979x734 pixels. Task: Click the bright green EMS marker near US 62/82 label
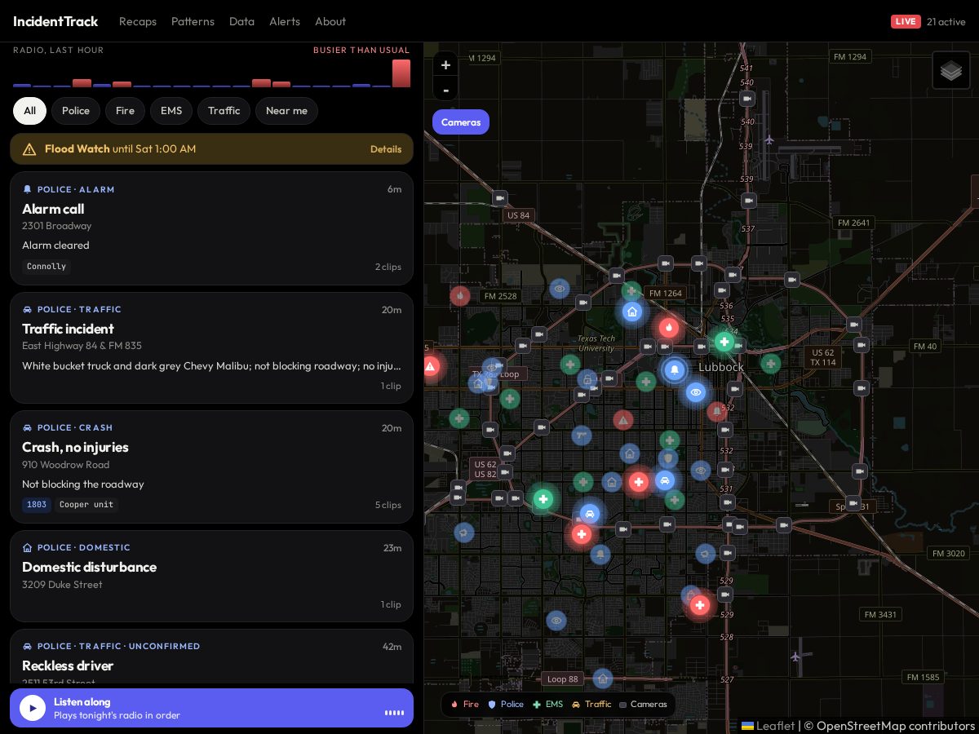pyautogui.click(x=543, y=499)
